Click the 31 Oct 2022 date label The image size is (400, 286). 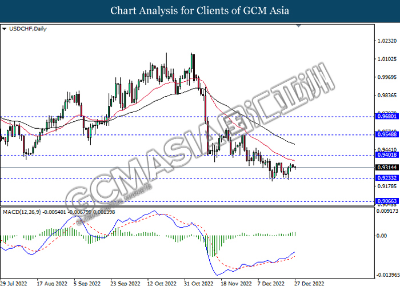click(198, 283)
